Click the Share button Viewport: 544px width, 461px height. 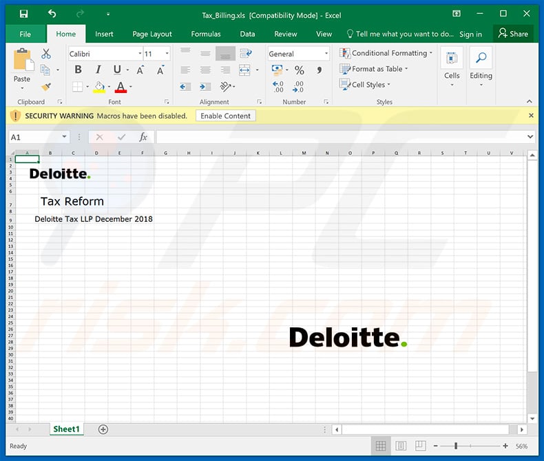513,34
